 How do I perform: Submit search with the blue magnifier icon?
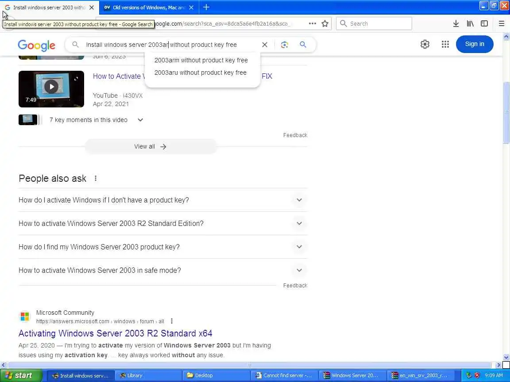tap(303, 45)
